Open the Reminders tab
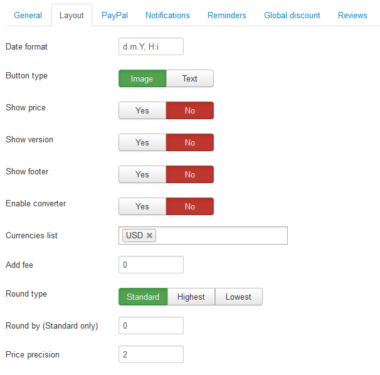380x375 pixels. 227,15
